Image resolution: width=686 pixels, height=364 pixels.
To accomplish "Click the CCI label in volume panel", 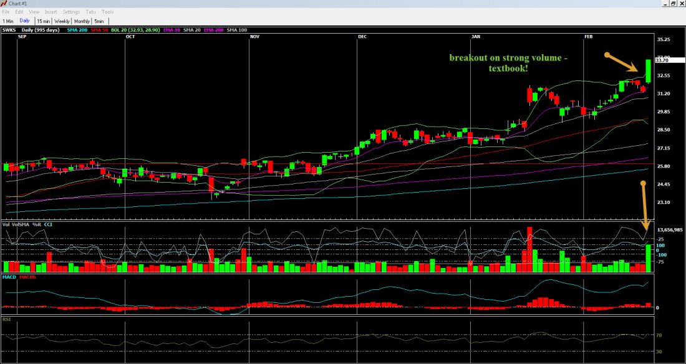I will coord(48,224).
